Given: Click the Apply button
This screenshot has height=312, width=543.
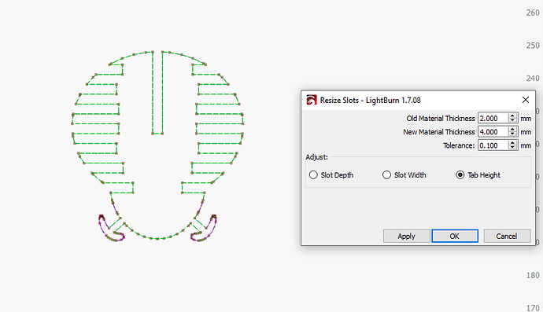Looking at the screenshot, I should tap(407, 236).
